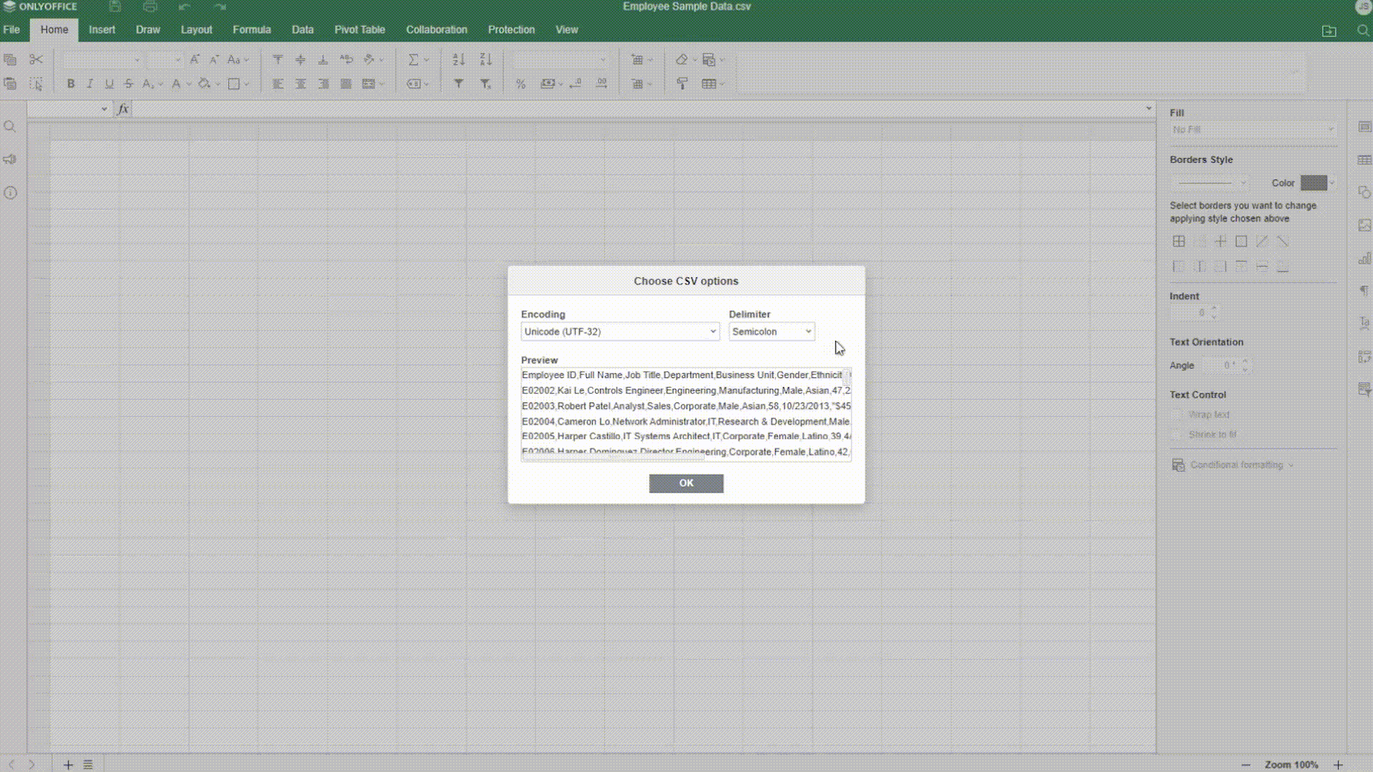
Task: Open the File menu
Action: 11,29
